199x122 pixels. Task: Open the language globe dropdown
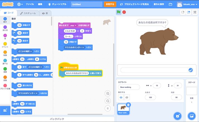coord(20,4)
